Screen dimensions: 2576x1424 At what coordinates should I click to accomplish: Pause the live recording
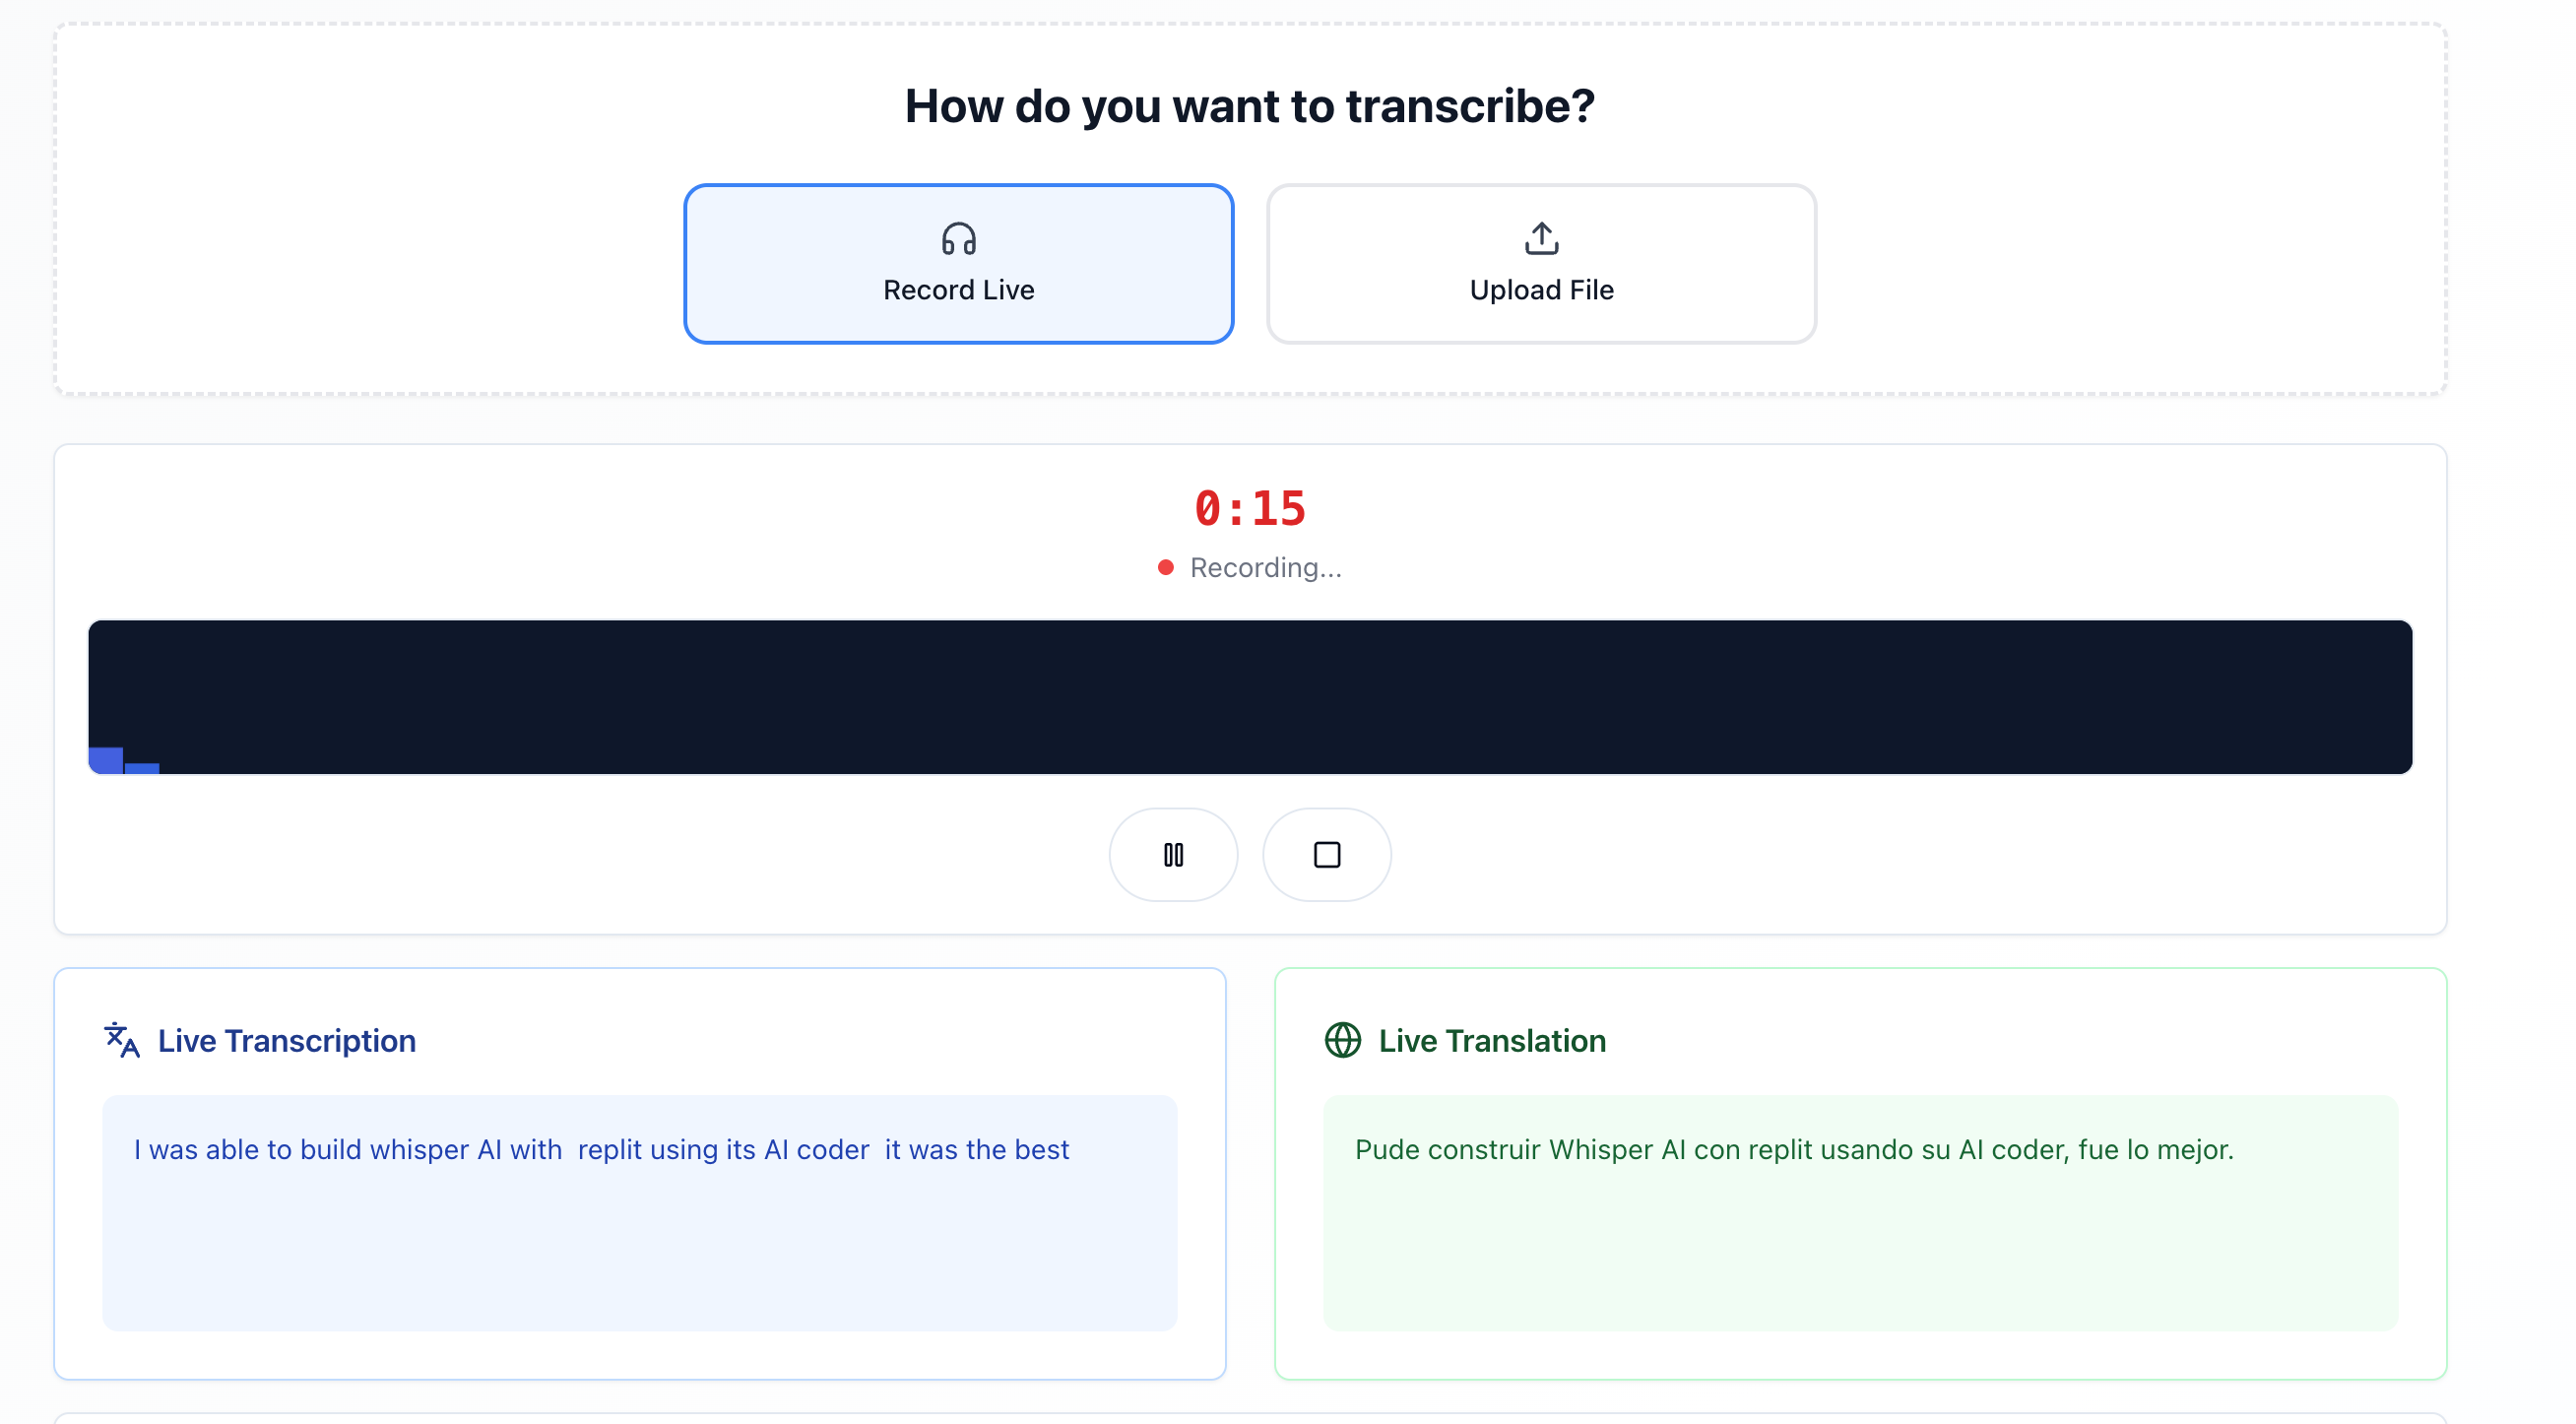pos(1173,855)
